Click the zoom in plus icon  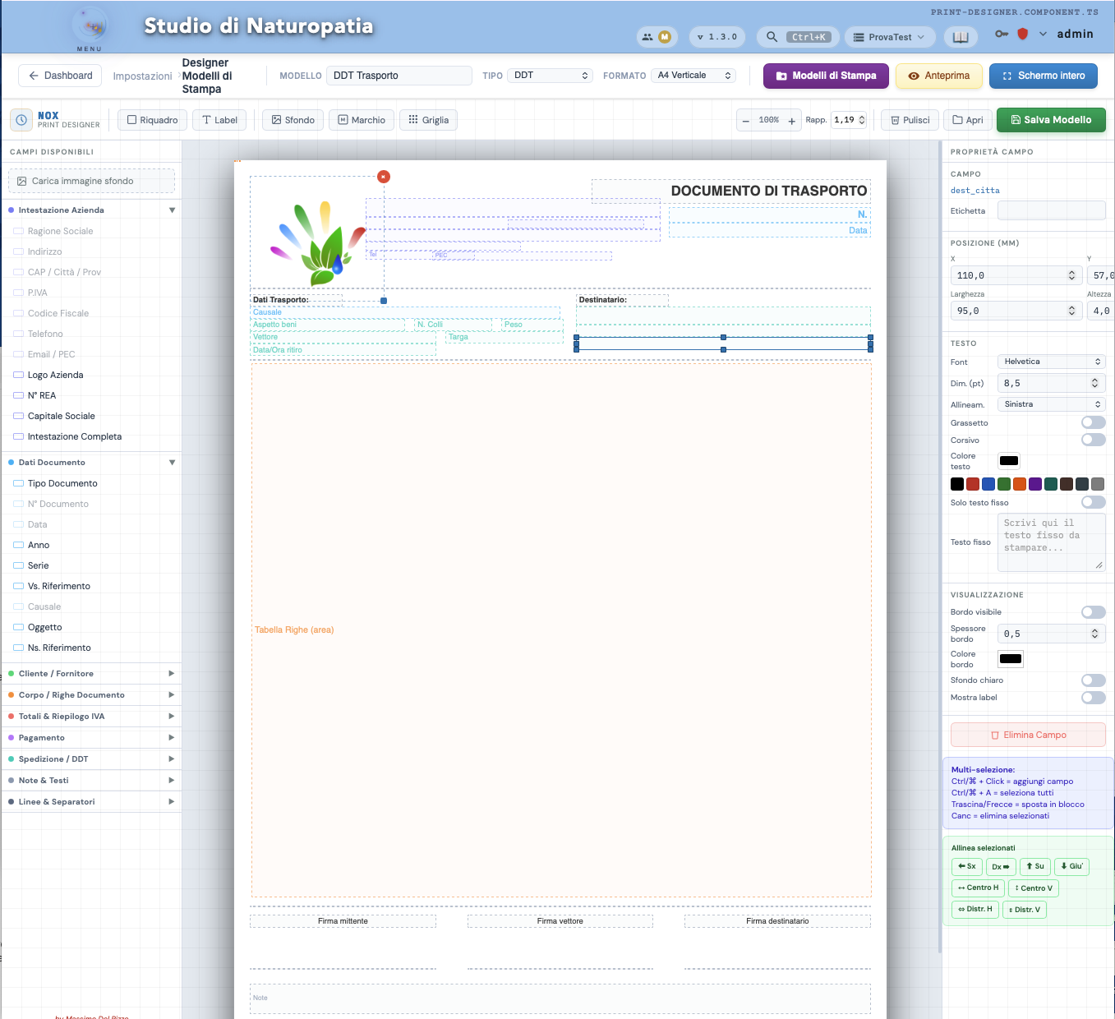pos(792,121)
